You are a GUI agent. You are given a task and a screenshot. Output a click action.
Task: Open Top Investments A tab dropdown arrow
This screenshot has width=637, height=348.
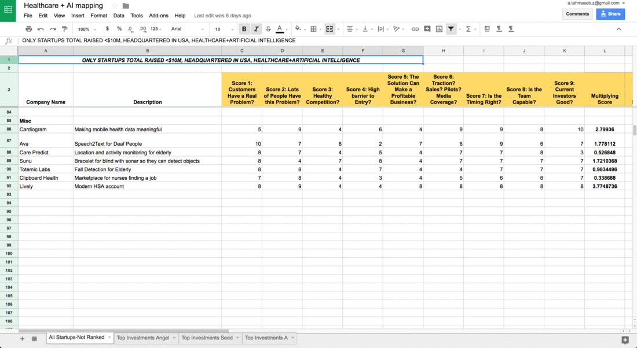(x=292, y=338)
